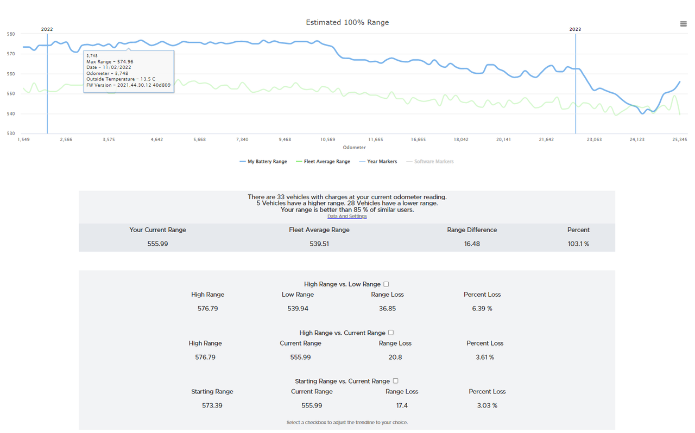Toggle Fleet Average Range legend series
Screen dimensions: 695x433
pos(323,162)
